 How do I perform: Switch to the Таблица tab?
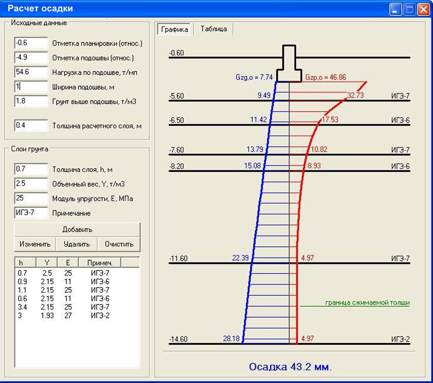point(214,29)
